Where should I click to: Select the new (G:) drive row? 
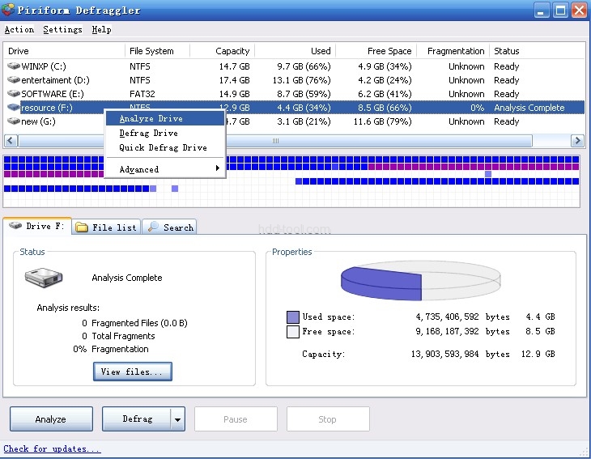pos(295,121)
